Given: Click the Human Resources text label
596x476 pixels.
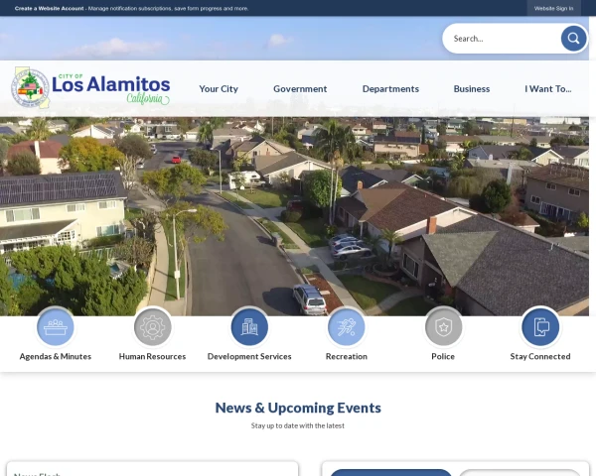Looking at the screenshot, I should pos(152,356).
